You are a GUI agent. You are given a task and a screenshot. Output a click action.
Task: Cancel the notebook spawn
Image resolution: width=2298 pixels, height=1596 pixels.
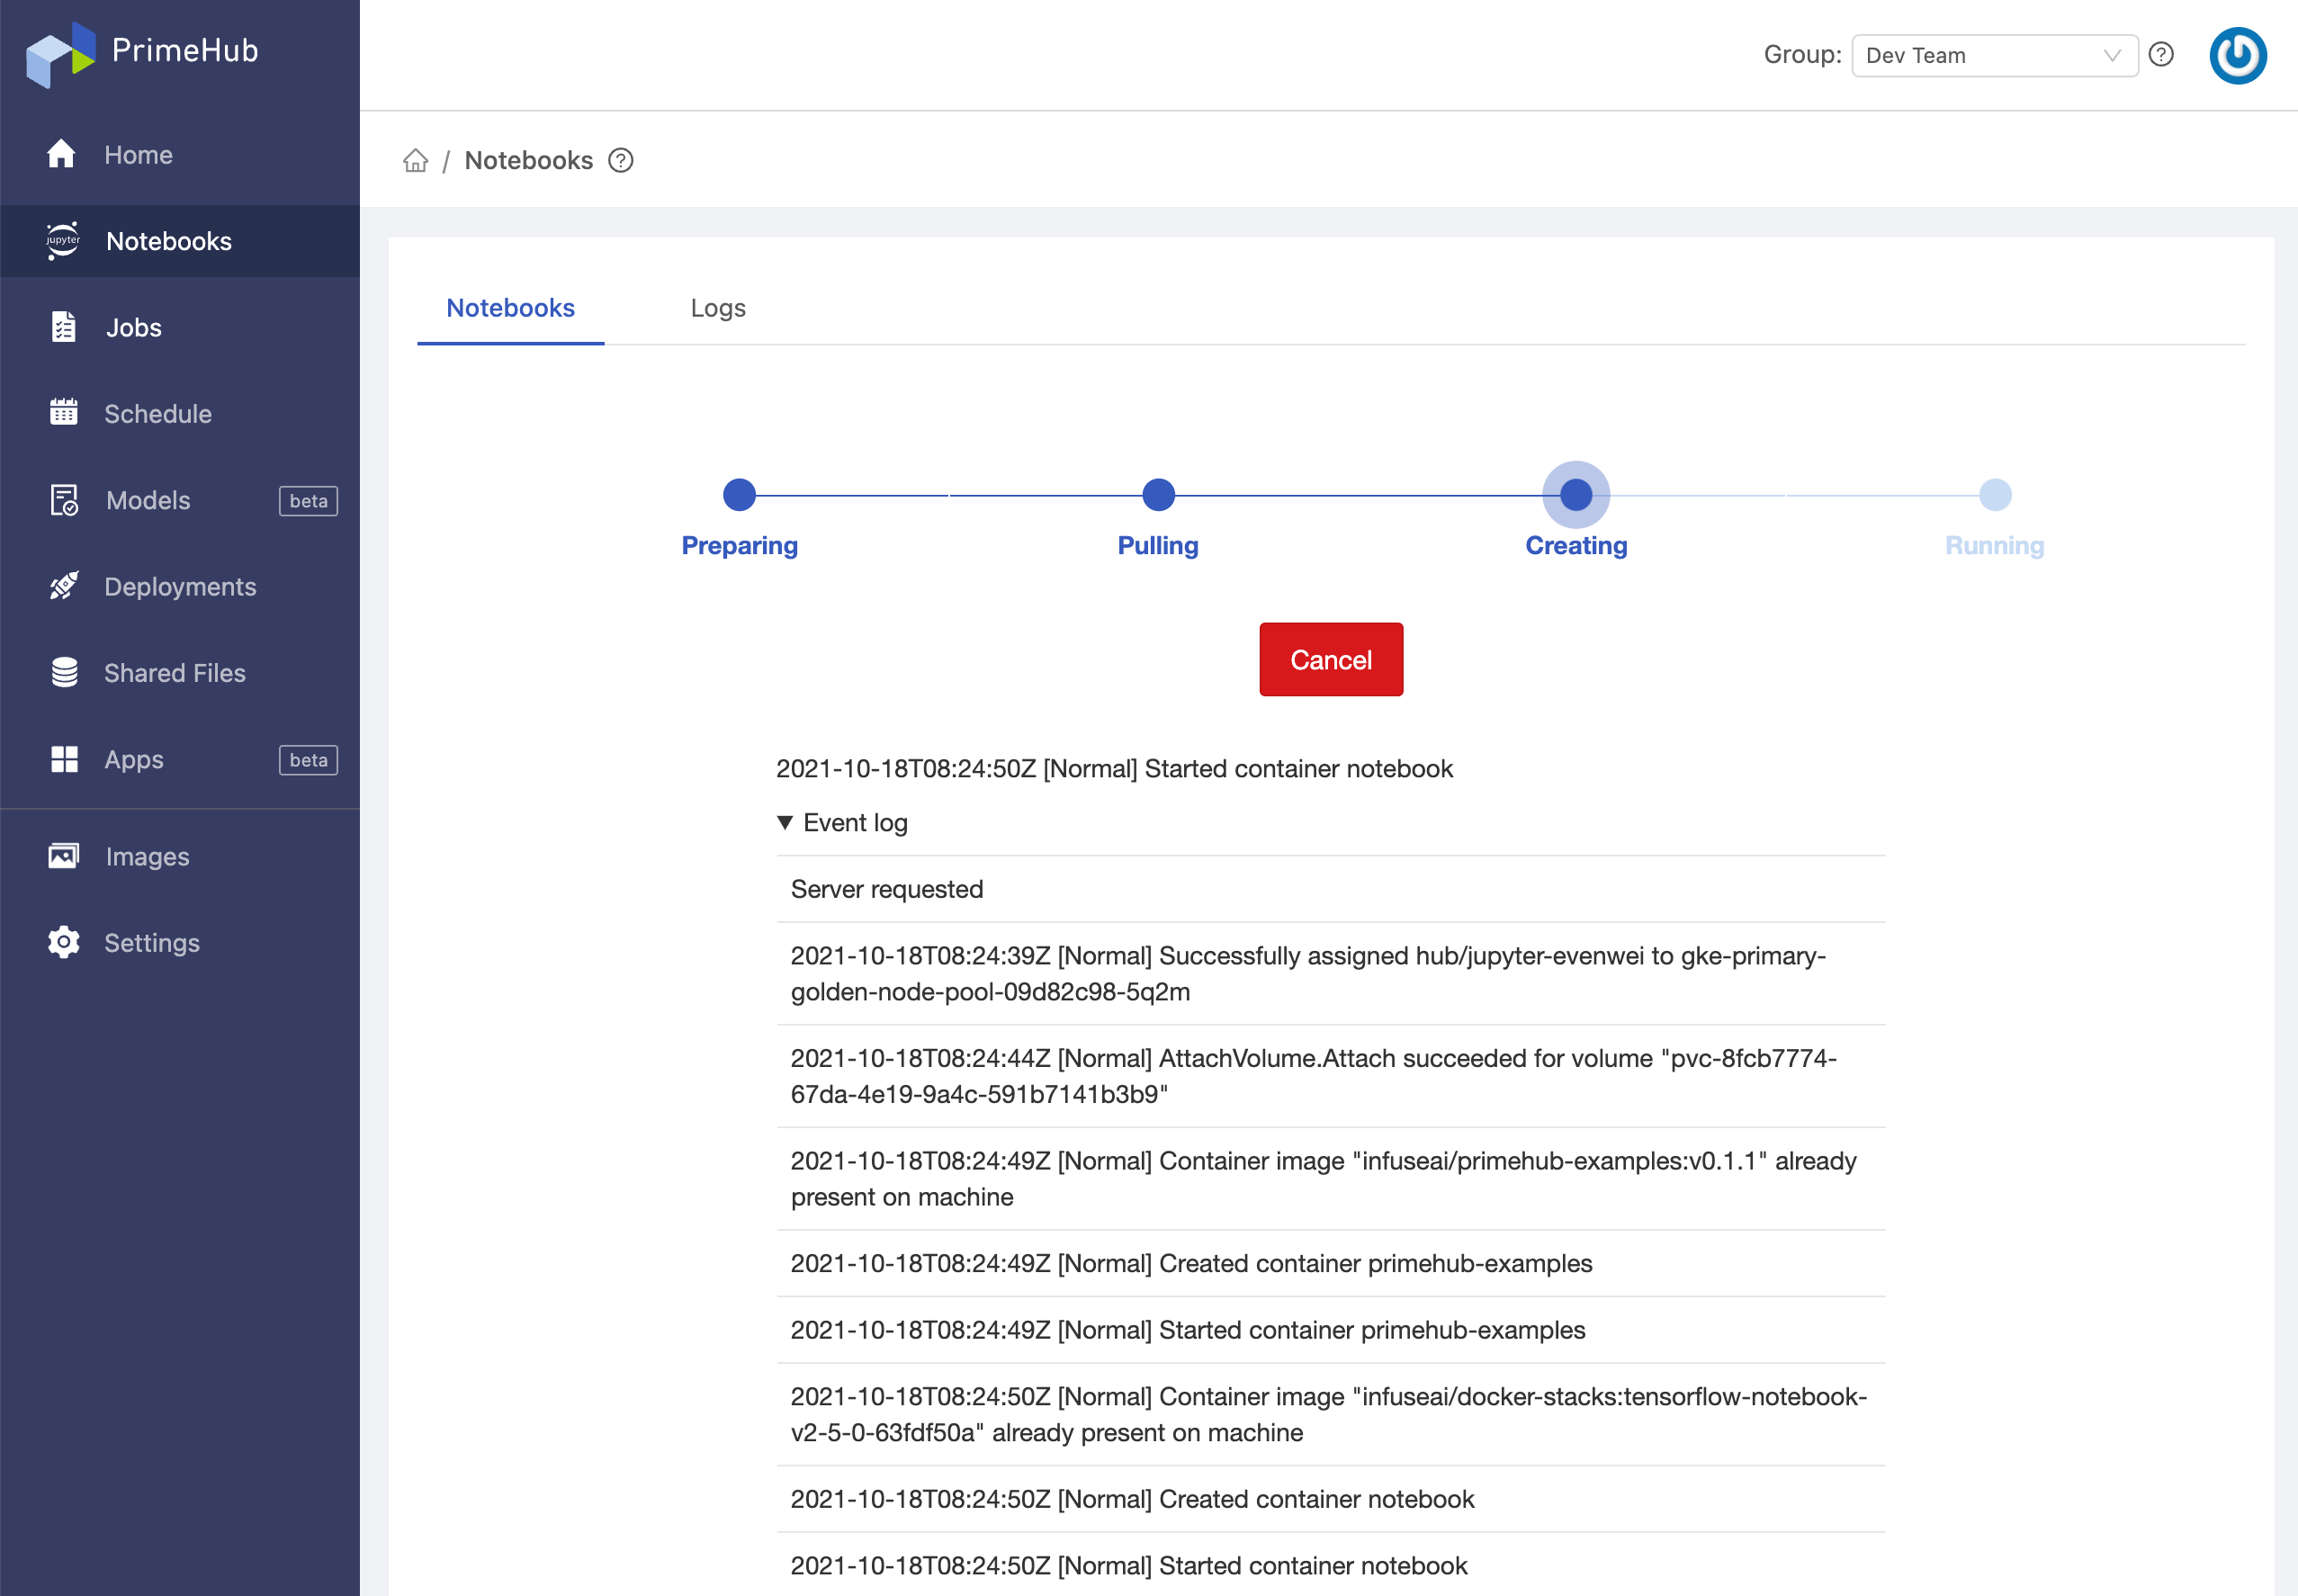[x=1331, y=659]
